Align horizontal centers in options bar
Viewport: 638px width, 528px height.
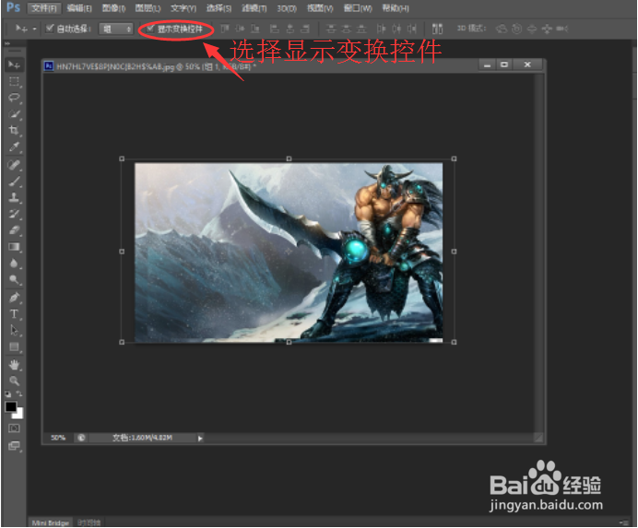(x=290, y=29)
